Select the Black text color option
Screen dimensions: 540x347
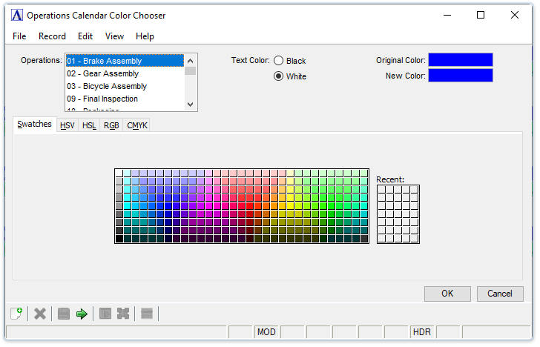coord(279,61)
